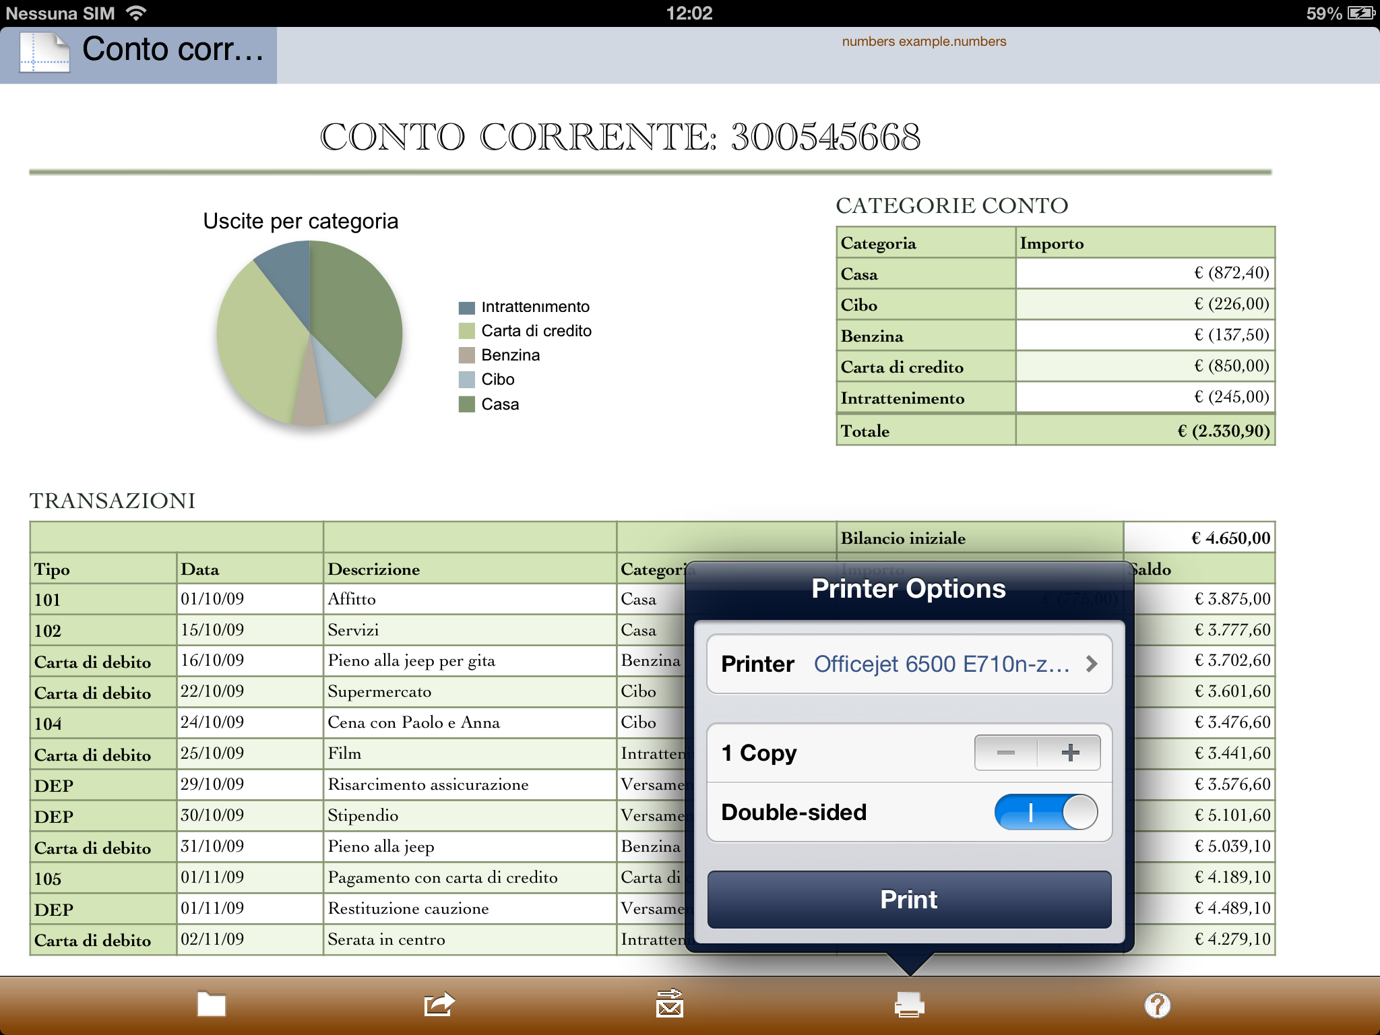Tap the Carta di credito legend swatch
This screenshot has height=1035, width=1380.
(x=466, y=331)
